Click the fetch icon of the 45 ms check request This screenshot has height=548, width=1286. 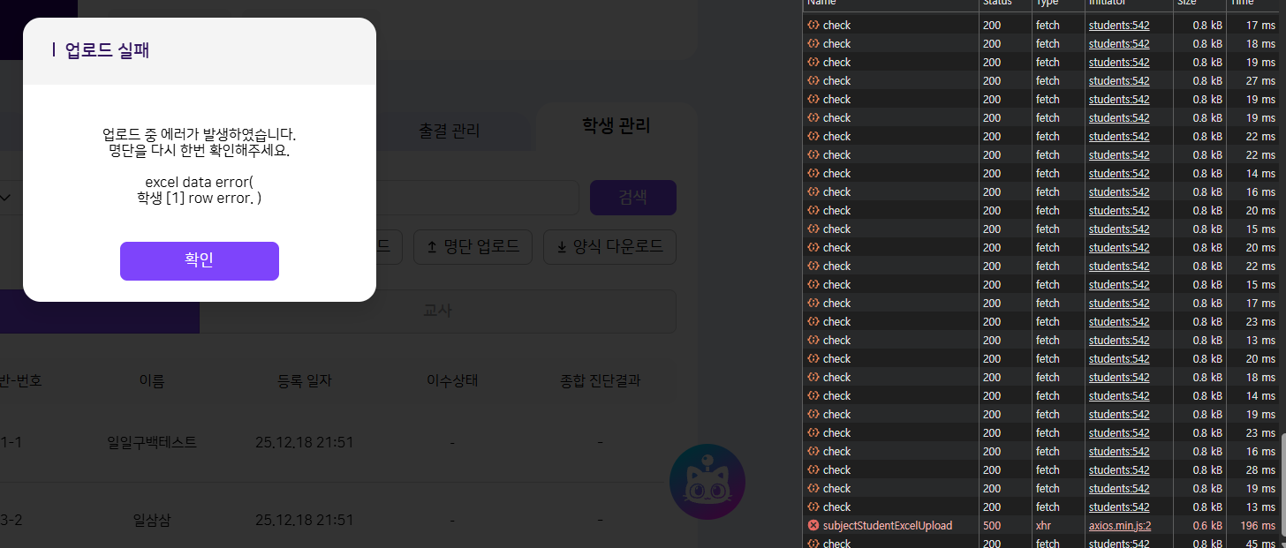(x=813, y=544)
